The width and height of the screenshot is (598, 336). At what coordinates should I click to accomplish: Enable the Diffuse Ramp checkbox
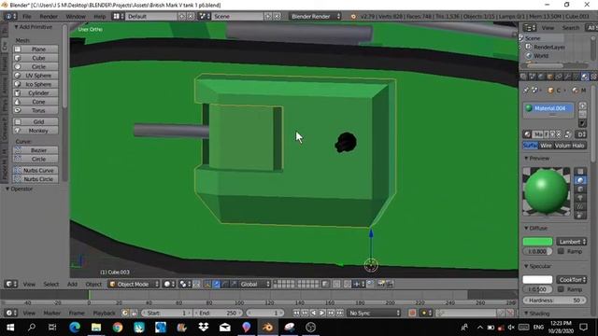561,251
